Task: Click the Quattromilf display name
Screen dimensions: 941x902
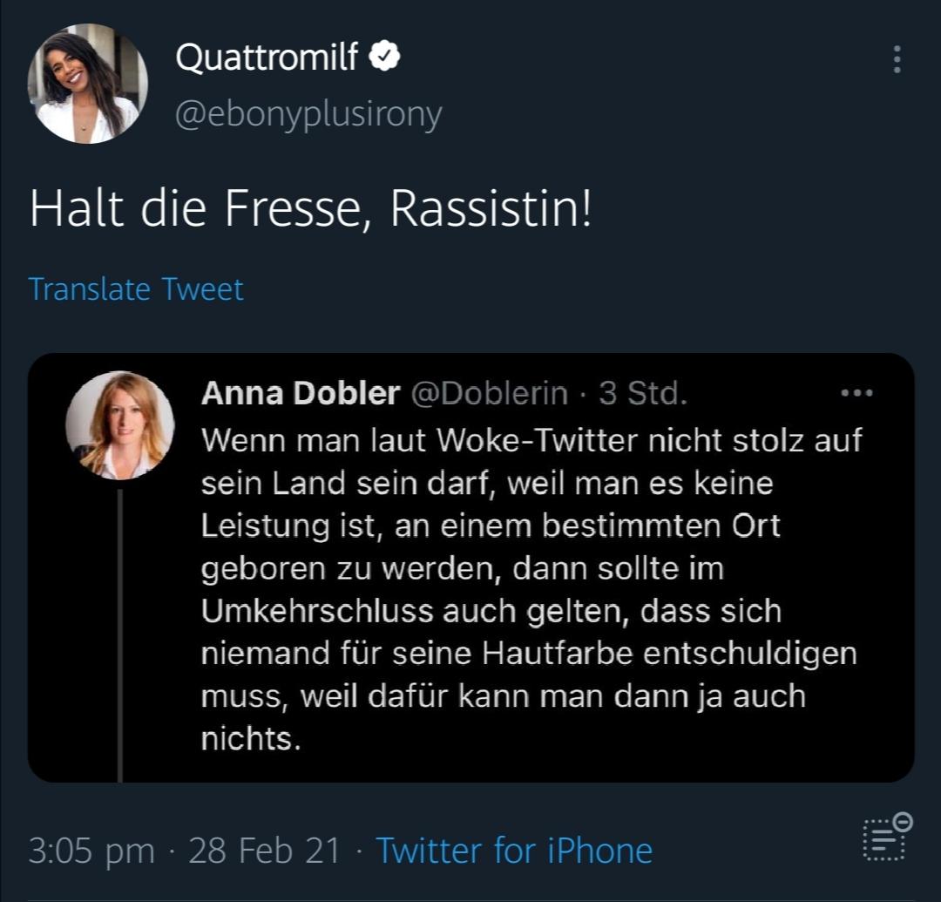Action: coord(267,57)
